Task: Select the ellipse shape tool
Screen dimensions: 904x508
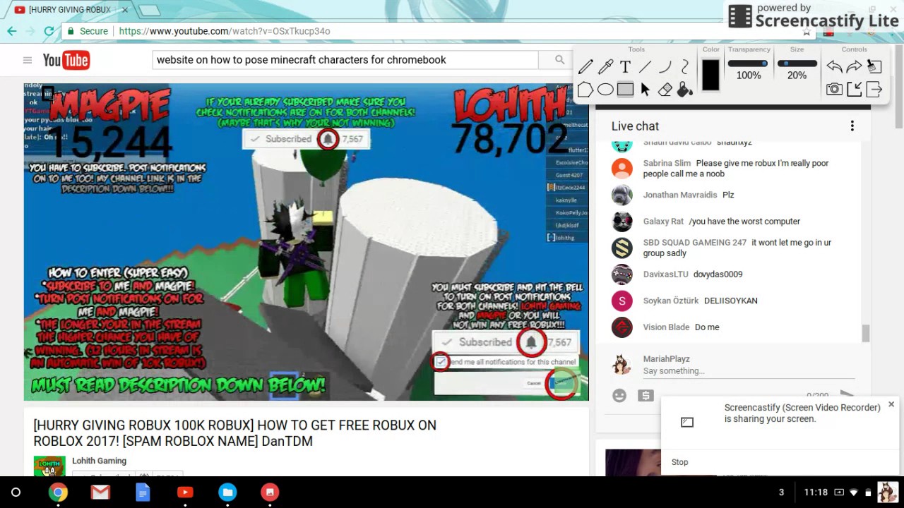Action: point(605,90)
